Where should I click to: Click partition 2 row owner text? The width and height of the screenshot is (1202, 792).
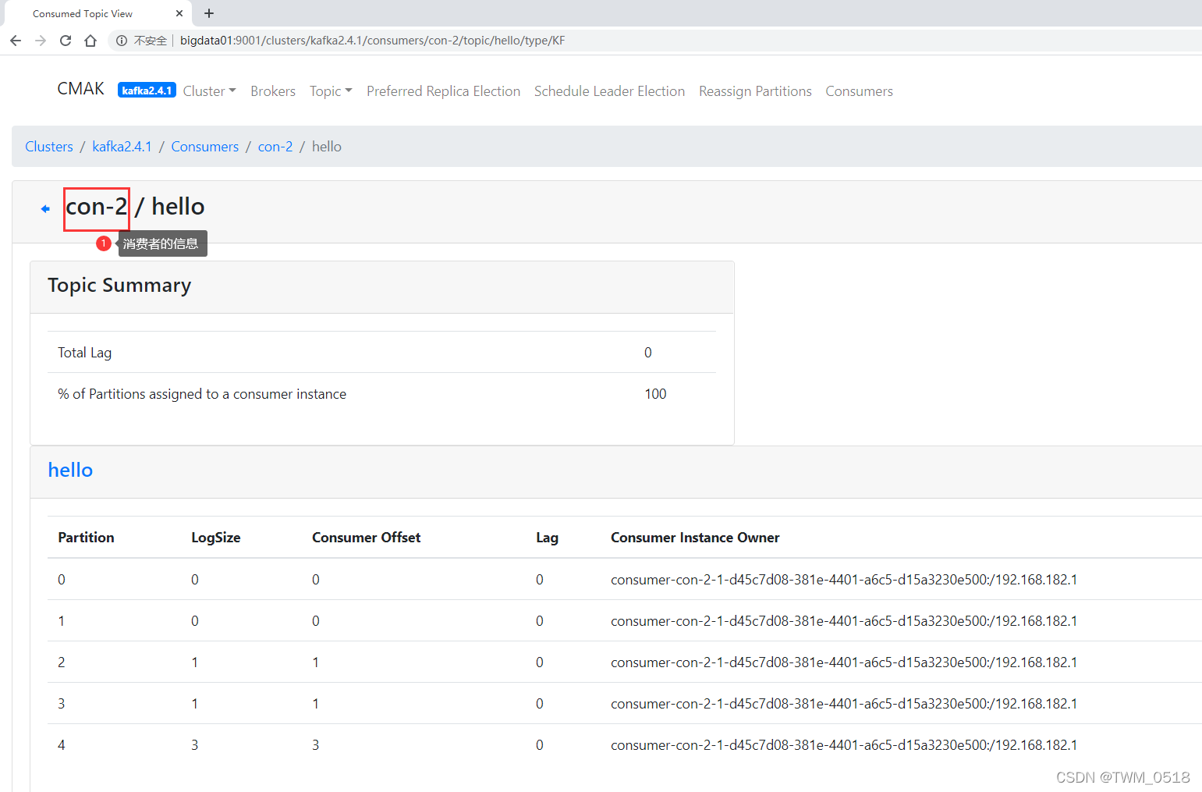pyautogui.click(x=844, y=662)
